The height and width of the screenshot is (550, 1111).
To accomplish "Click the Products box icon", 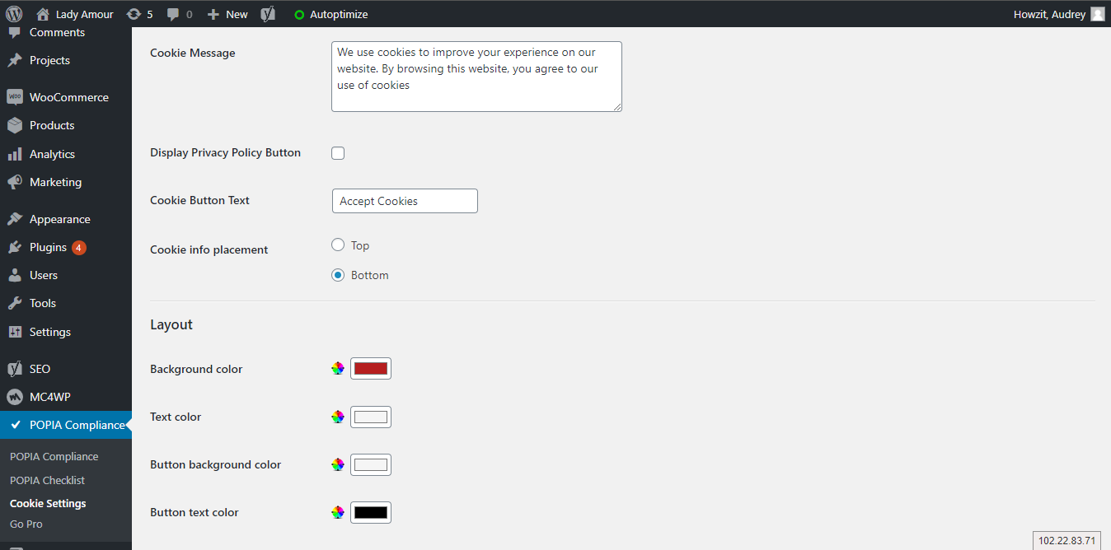I will 15,125.
